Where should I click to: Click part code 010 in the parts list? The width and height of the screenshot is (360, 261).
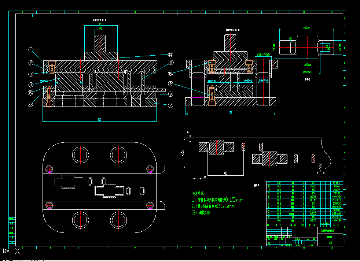tap(279, 190)
